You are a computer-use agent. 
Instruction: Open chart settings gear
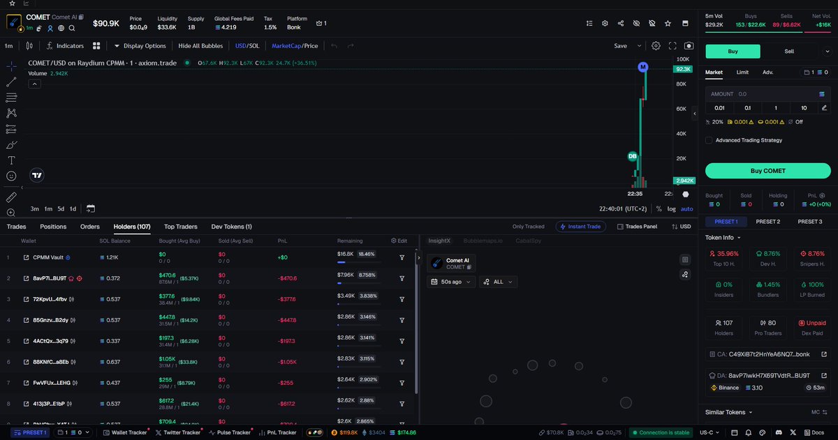[x=656, y=46]
